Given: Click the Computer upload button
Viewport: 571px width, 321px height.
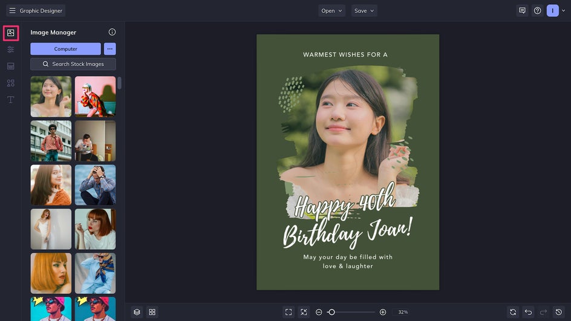Looking at the screenshot, I should pyautogui.click(x=65, y=49).
